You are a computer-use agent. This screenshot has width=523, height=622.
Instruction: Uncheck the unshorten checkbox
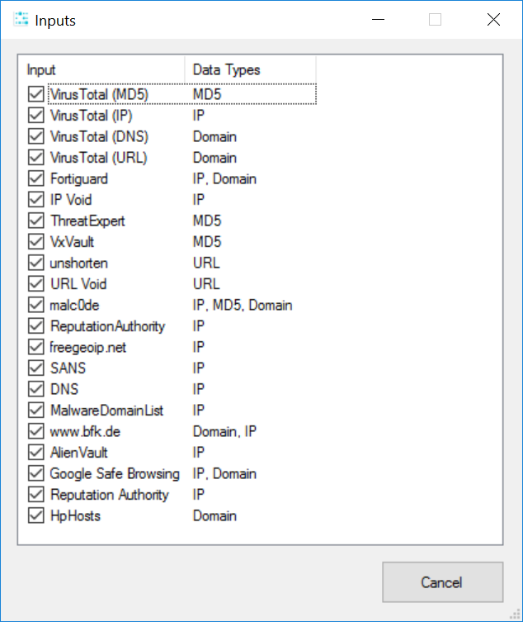[36, 263]
